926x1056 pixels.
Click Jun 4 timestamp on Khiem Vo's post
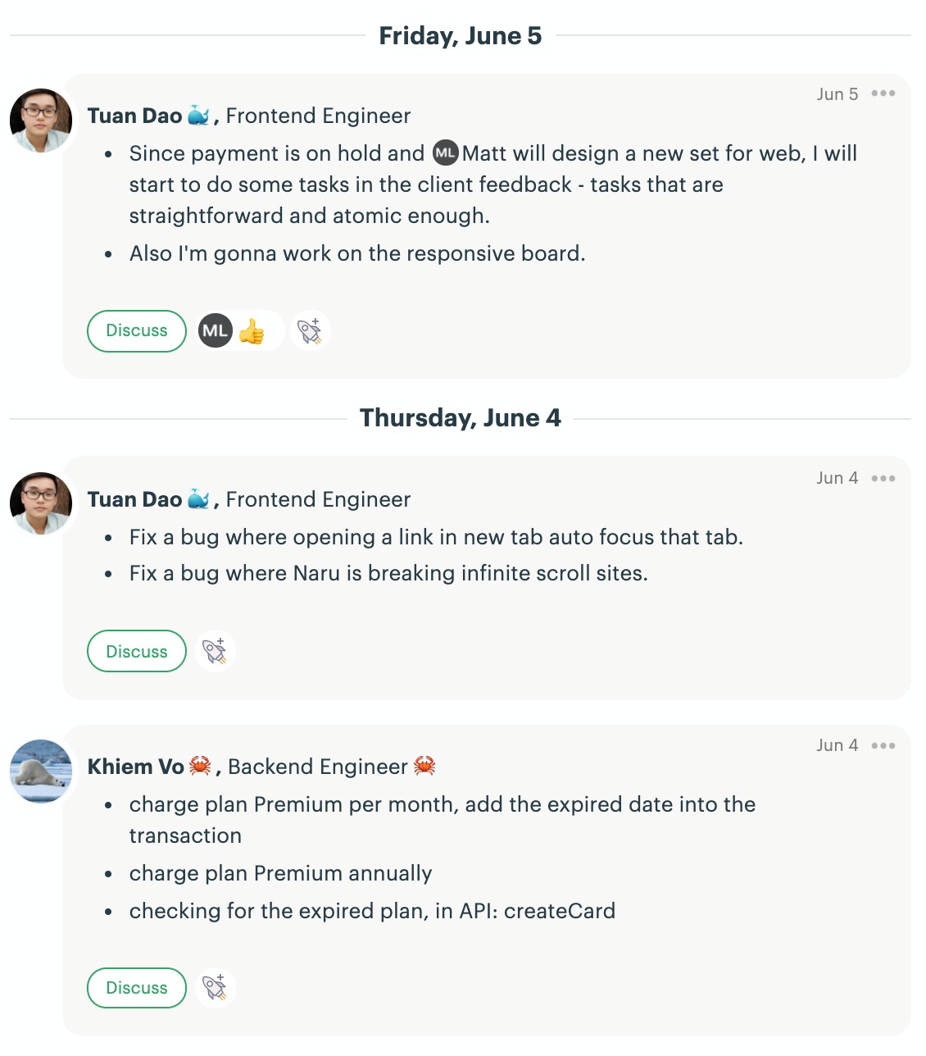tap(837, 745)
